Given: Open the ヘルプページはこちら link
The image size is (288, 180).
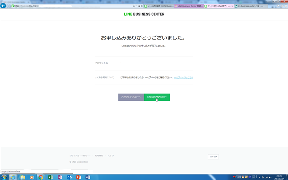Looking at the screenshot, I should [x=183, y=77].
